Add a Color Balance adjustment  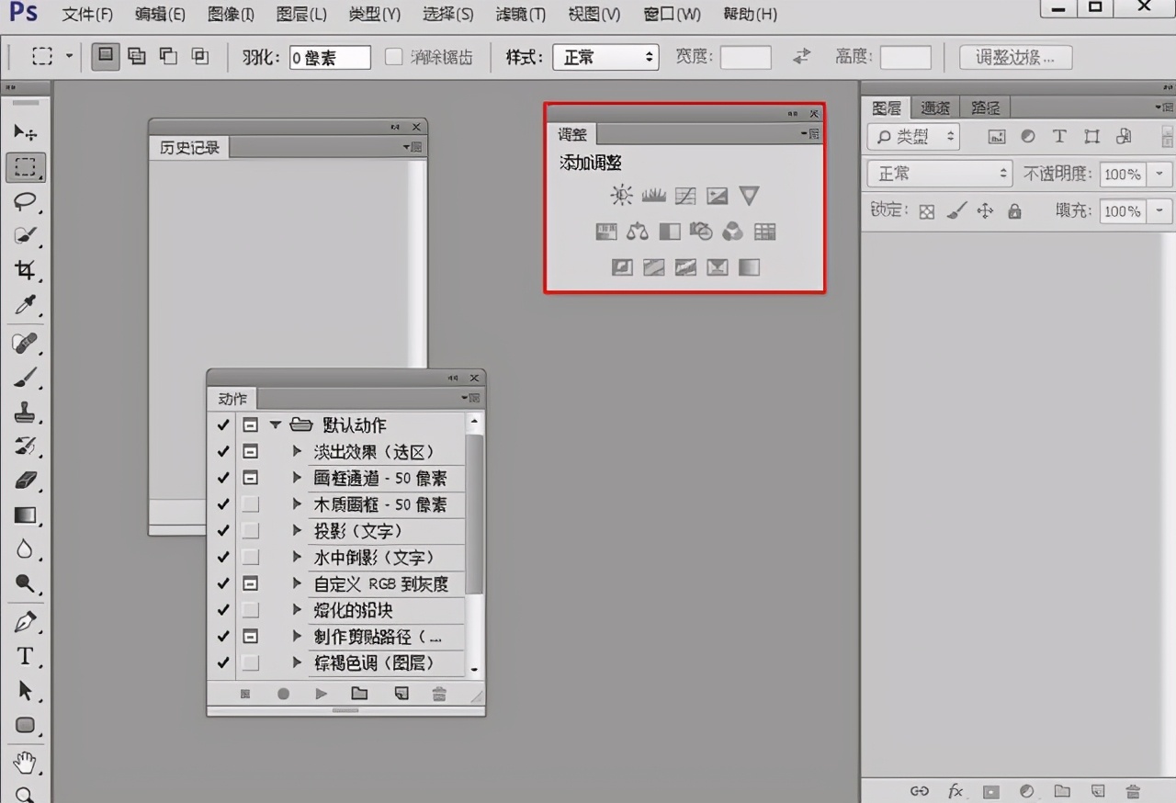pos(638,232)
